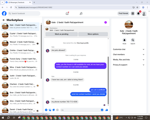Screen dimensions: 150x120
Task: Click the conversation messages scrollbar
Action: pyautogui.click(x=108, y=80)
